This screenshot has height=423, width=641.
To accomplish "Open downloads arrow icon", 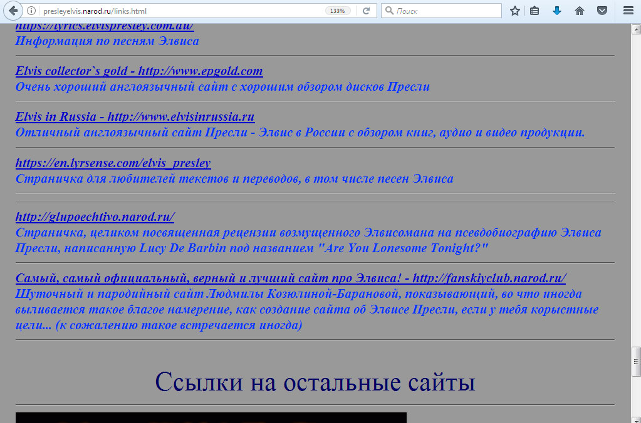I will click(x=557, y=11).
